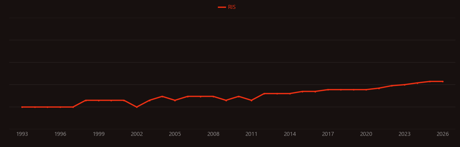Viewport: 460px width, 147px height.
Task: Select the RIS data point at 2026
Action: pos(443,81)
